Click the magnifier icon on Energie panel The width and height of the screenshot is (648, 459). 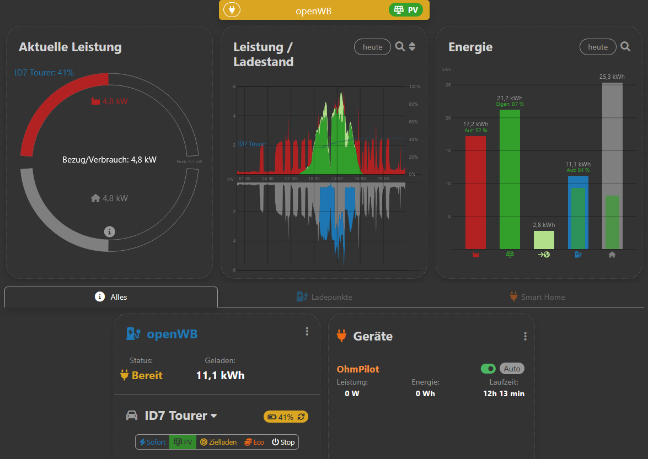pos(625,47)
